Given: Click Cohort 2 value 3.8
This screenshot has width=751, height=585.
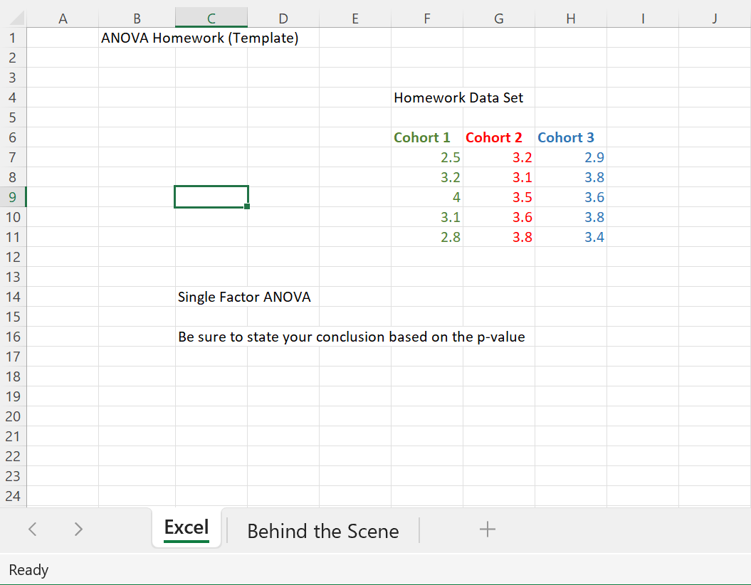Looking at the screenshot, I should [498, 237].
